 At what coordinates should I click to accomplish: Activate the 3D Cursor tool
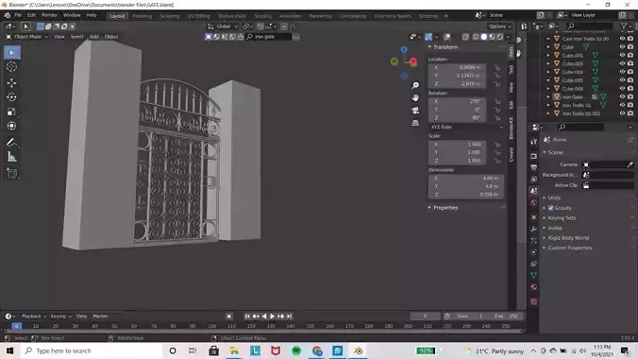(12, 67)
